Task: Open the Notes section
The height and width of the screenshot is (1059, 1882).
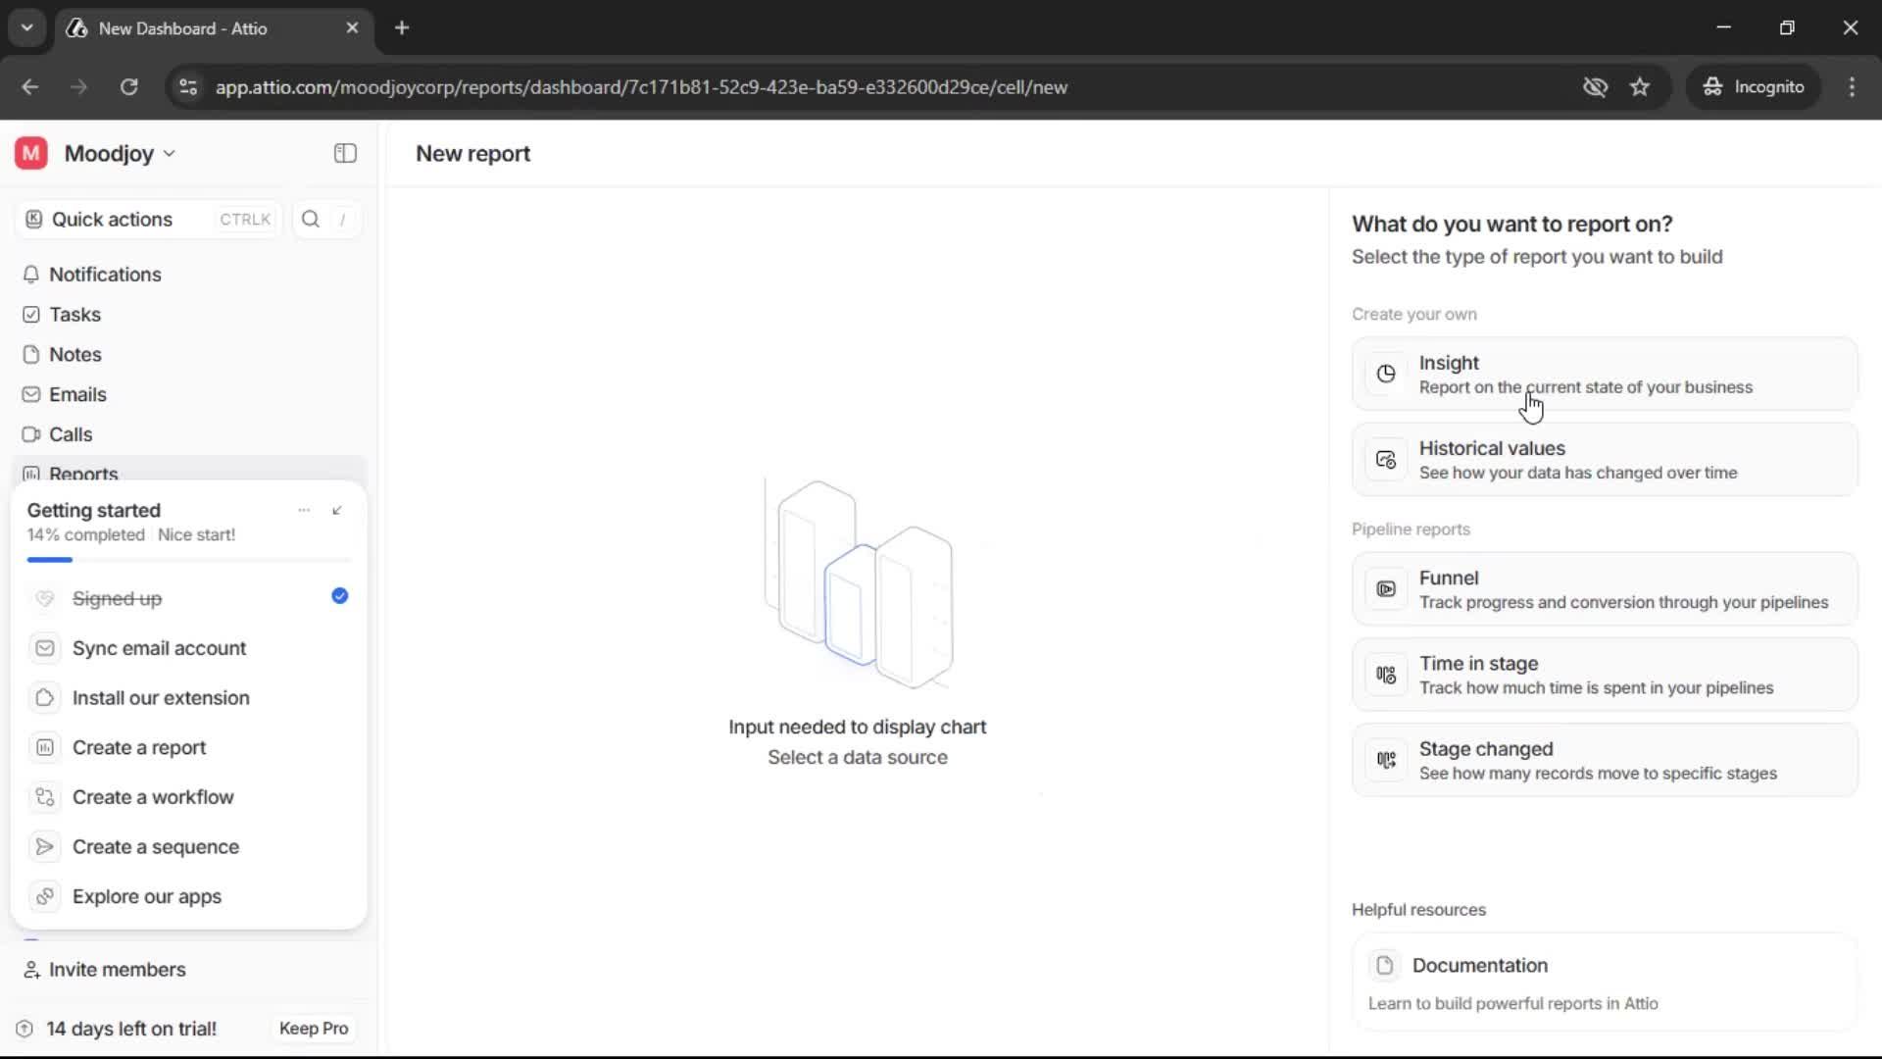Action: tap(75, 354)
